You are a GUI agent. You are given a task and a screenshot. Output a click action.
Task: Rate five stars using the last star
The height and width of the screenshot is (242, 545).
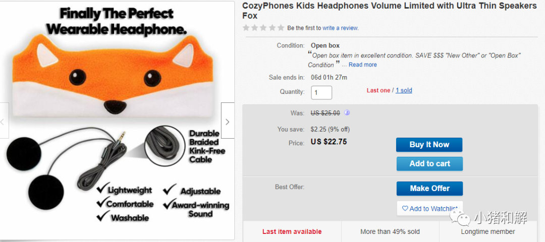coord(281,28)
